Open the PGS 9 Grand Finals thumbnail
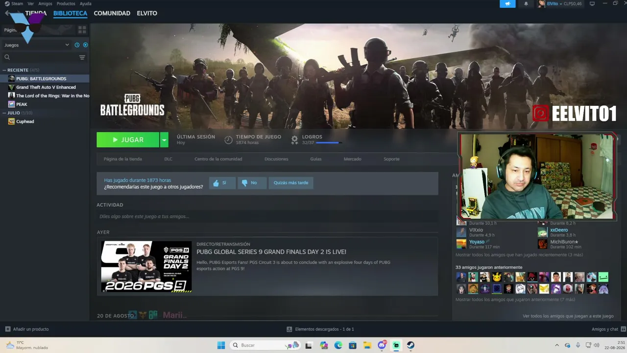Image resolution: width=627 pixels, height=353 pixels. [146, 266]
